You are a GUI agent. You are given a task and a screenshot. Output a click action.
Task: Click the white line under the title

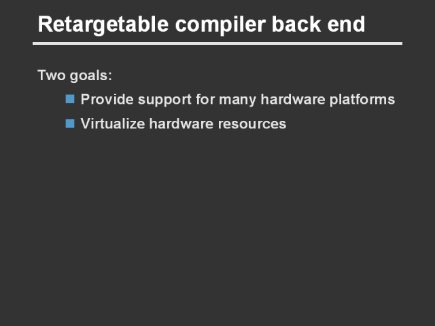tap(217, 43)
